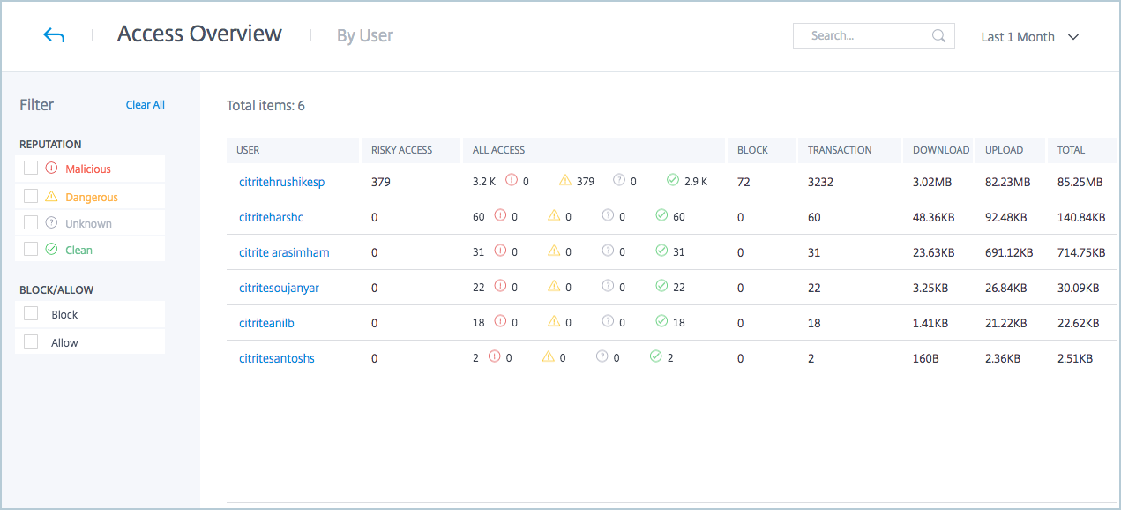Image resolution: width=1121 pixels, height=510 pixels.
Task: Open user citritehrushikesp details
Action: click(x=281, y=182)
